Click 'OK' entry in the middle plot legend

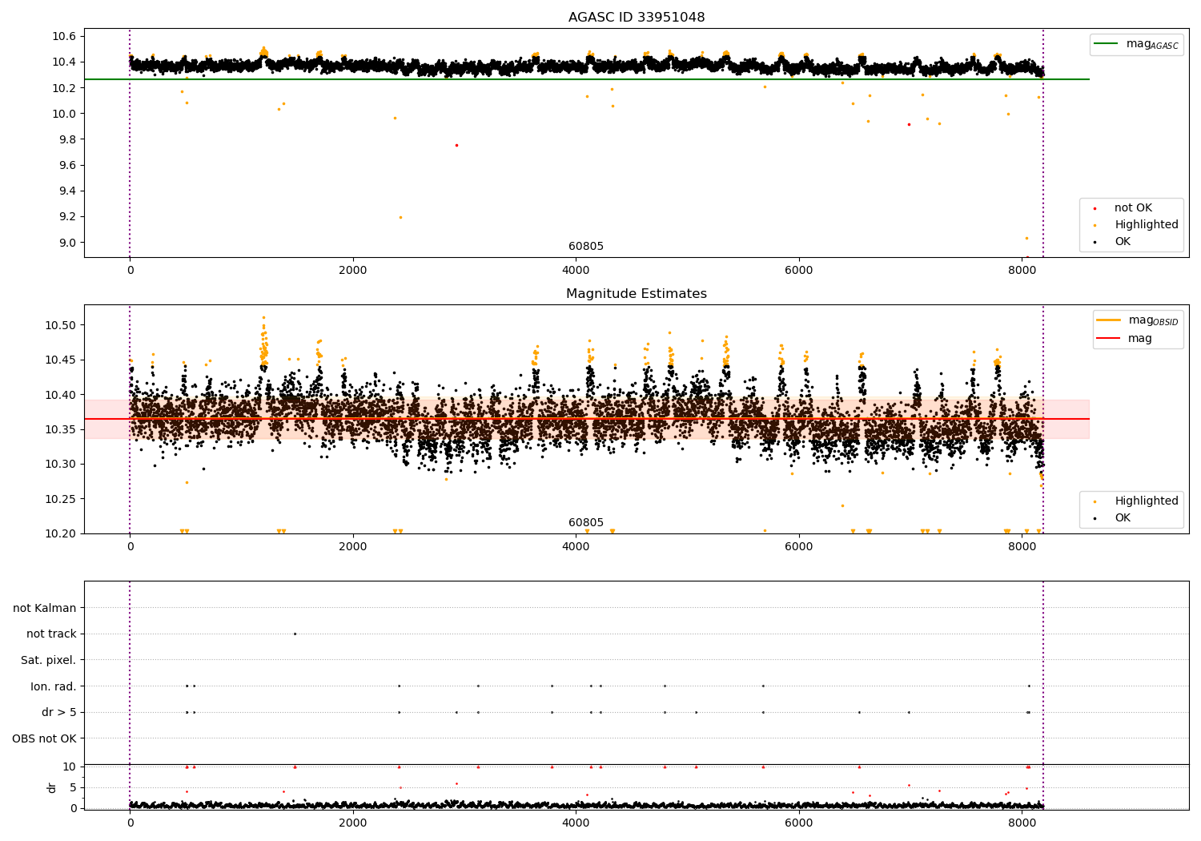coord(1122,518)
